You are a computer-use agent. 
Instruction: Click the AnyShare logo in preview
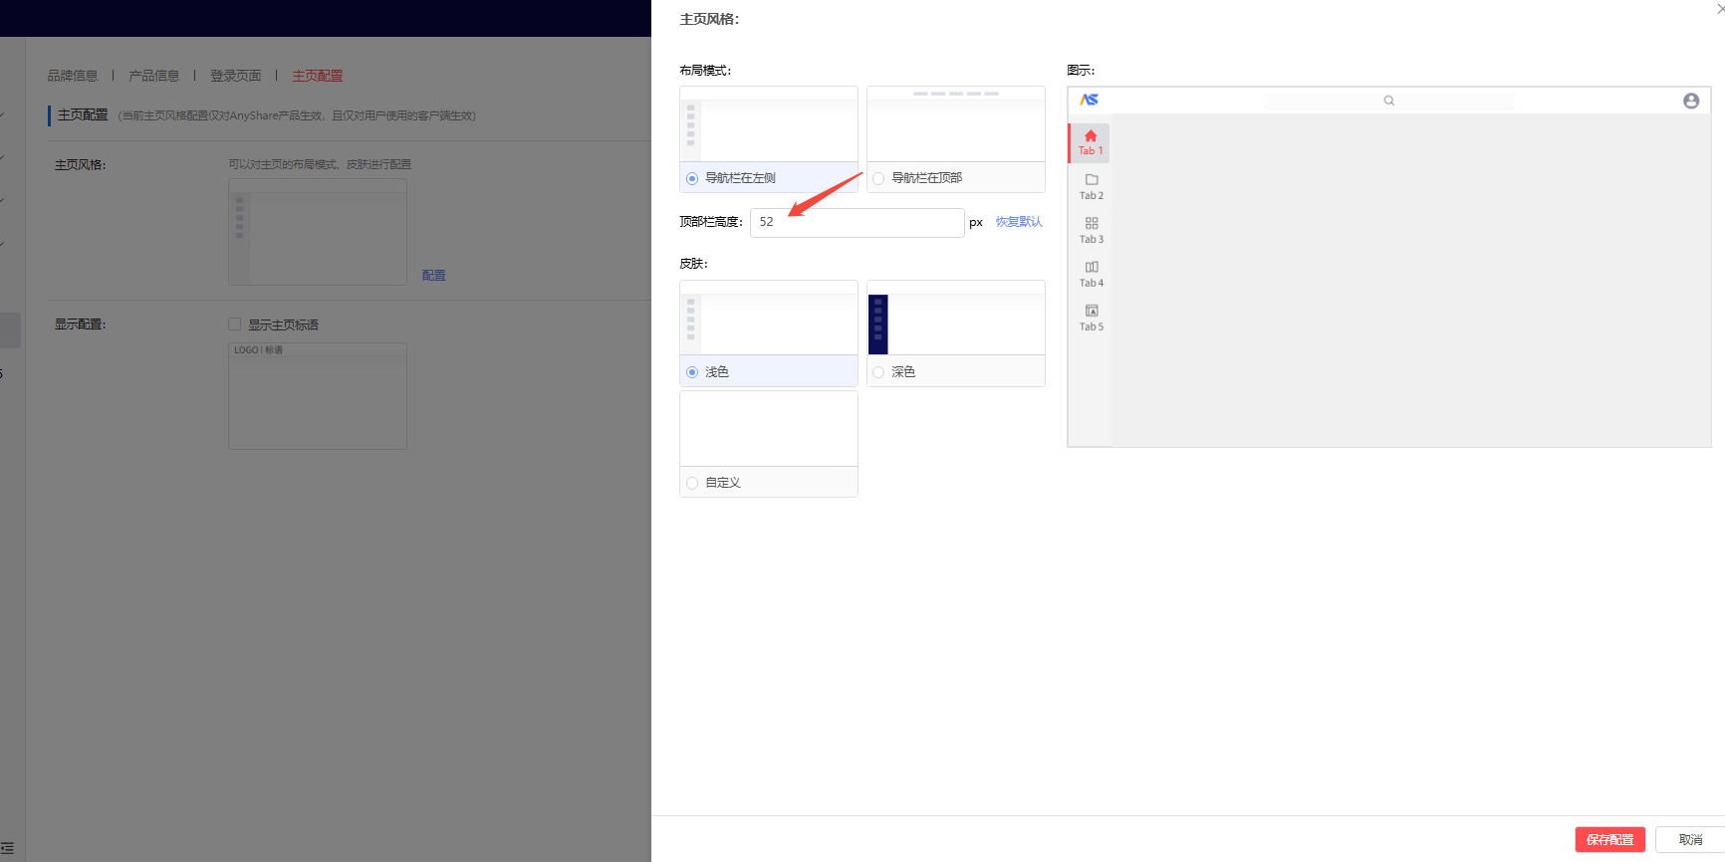coord(1089,100)
